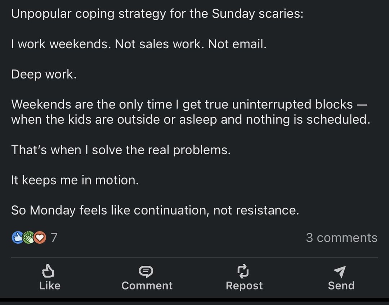389x305 pixels.
Task: Tap the thumbs-up Like icon
Action: pyautogui.click(x=49, y=271)
